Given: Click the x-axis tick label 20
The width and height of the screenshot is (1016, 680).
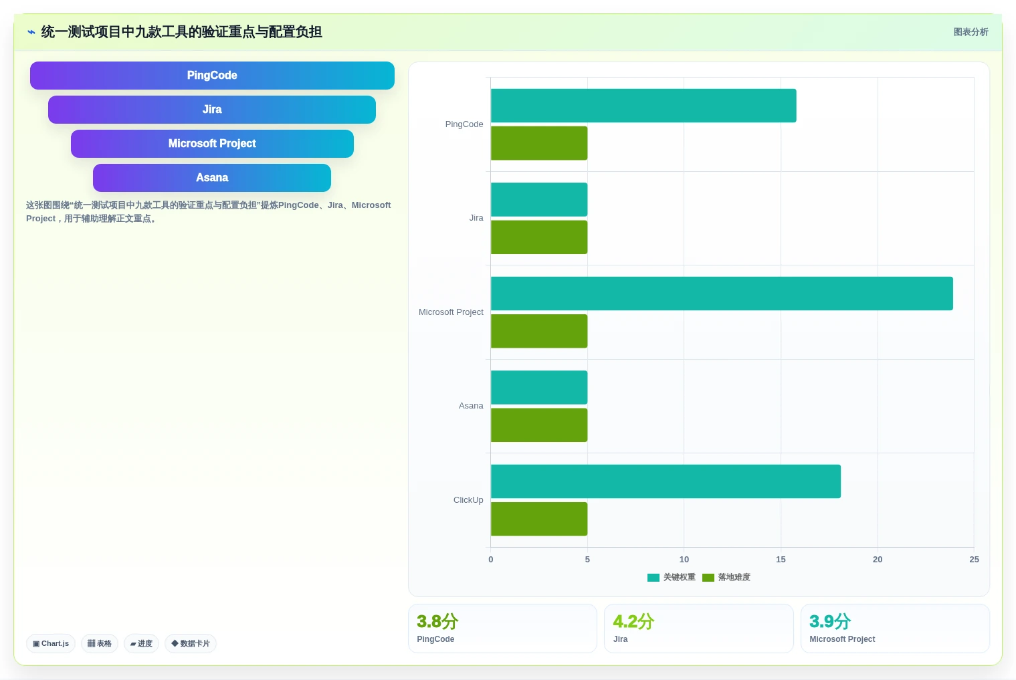Looking at the screenshot, I should point(878,560).
